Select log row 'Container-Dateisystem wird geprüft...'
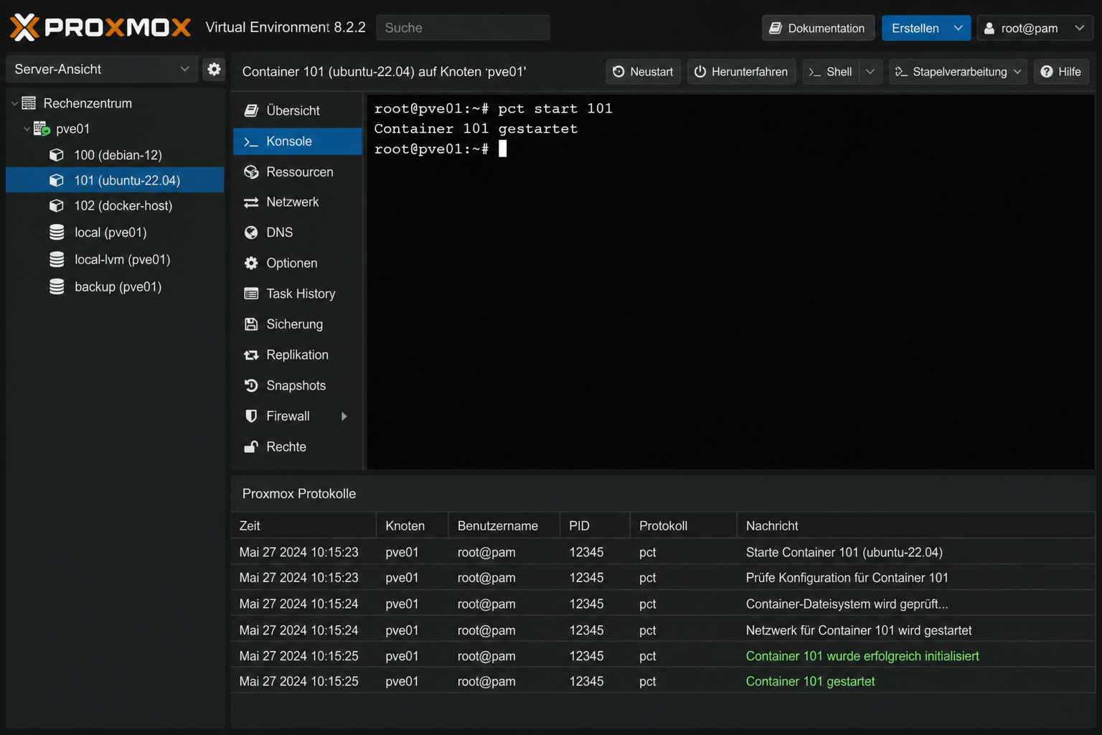This screenshot has height=735, width=1102. coord(663,604)
